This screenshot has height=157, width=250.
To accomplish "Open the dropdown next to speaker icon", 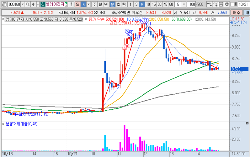I will click(x=38, y=4).
